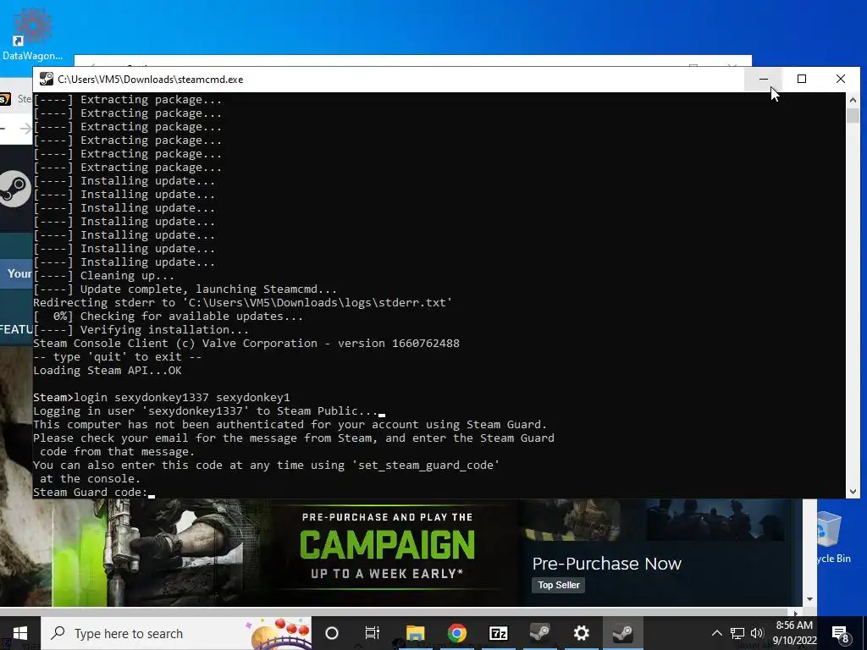
Task: Switch to the Steam client taskbar icon
Action: [539, 633]
